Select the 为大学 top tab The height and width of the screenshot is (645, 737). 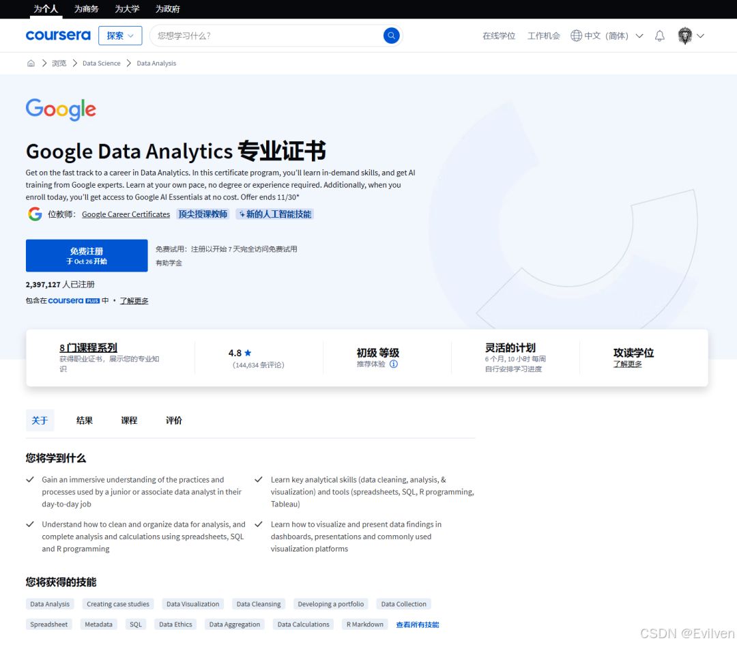127,9
